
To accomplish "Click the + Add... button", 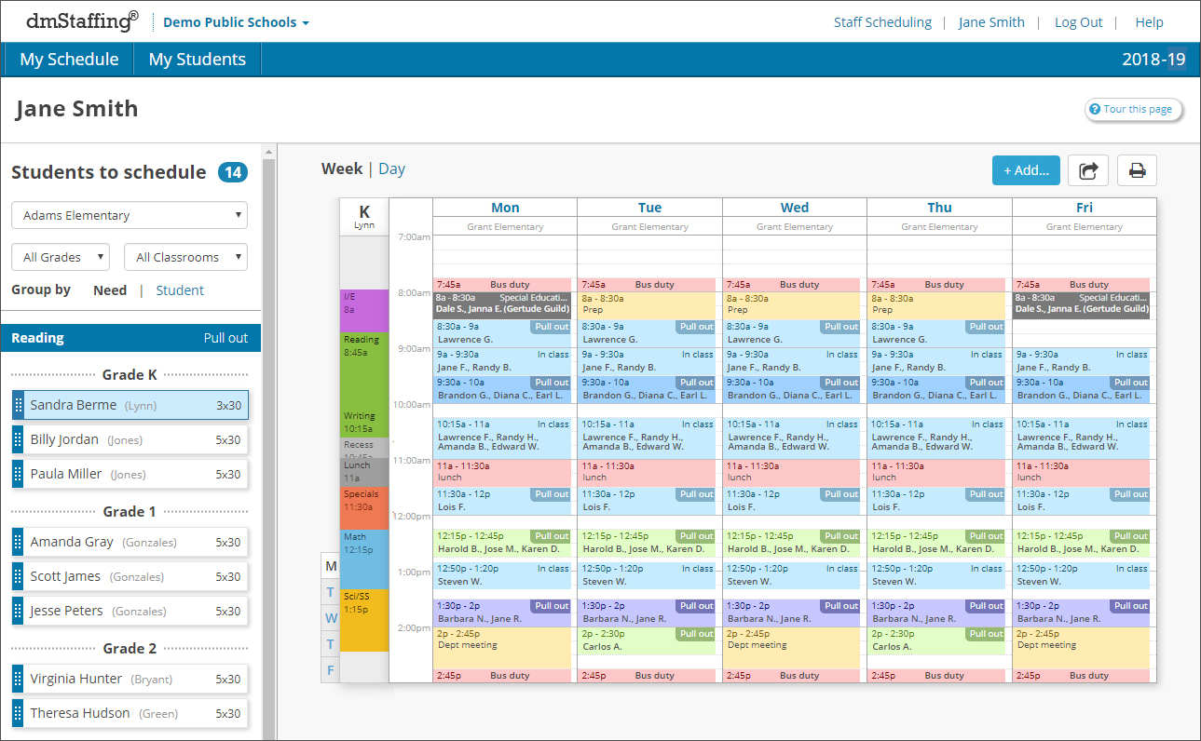I will [1025, 170].
